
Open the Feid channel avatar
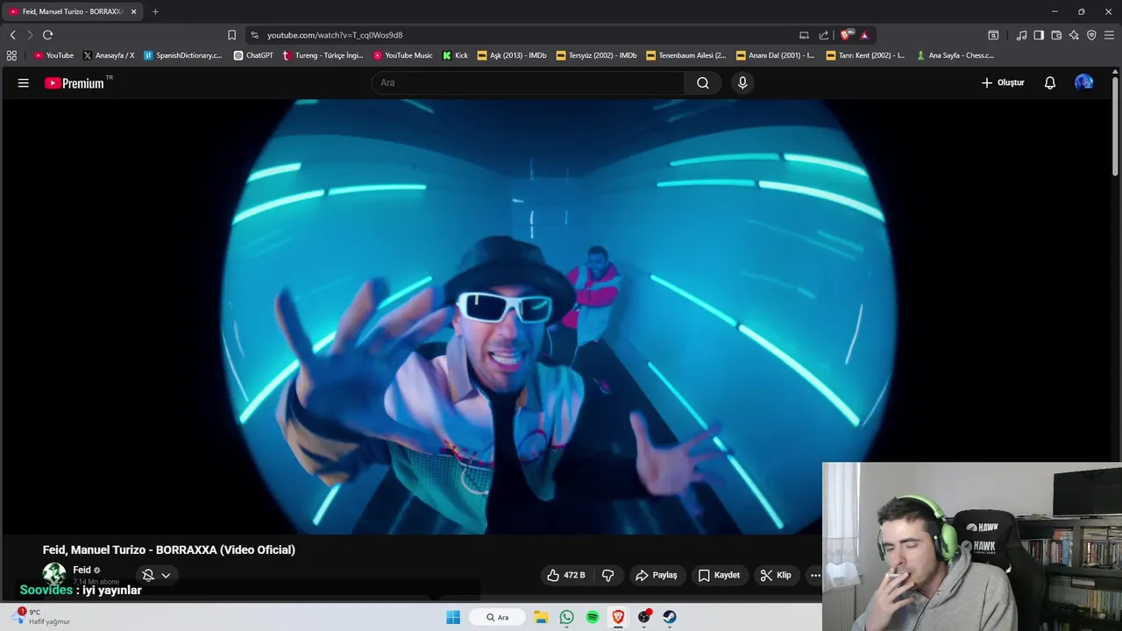click(54, 575)
